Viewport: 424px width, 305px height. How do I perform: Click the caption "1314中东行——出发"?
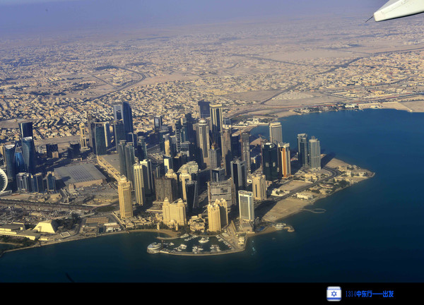tap(370, 294)
